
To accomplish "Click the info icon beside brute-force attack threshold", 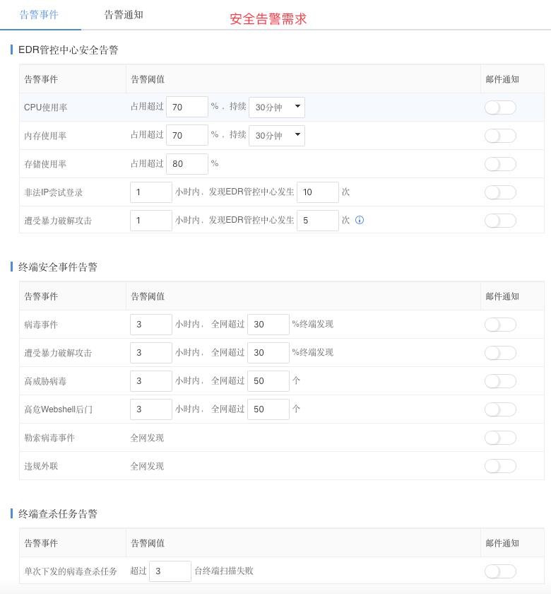I will point(360,220).
